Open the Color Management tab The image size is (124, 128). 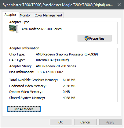[48, 15]
